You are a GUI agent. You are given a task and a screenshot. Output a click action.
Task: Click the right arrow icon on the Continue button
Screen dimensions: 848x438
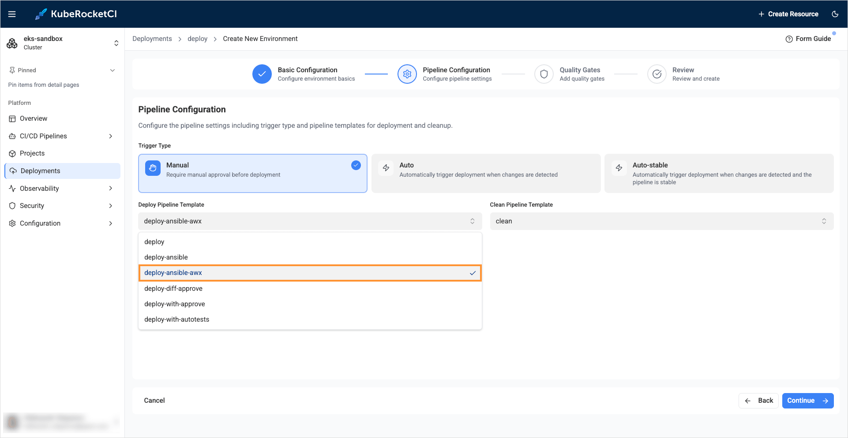(825, 401)
